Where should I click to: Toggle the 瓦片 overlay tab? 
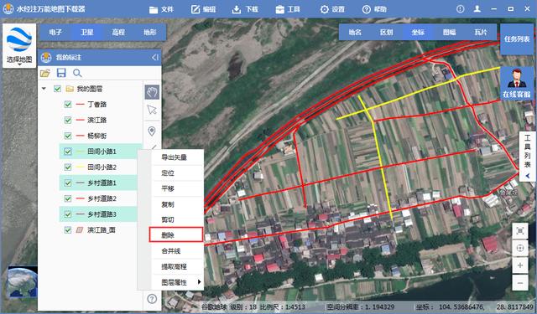pyautogui.click(x=481, y=33)
